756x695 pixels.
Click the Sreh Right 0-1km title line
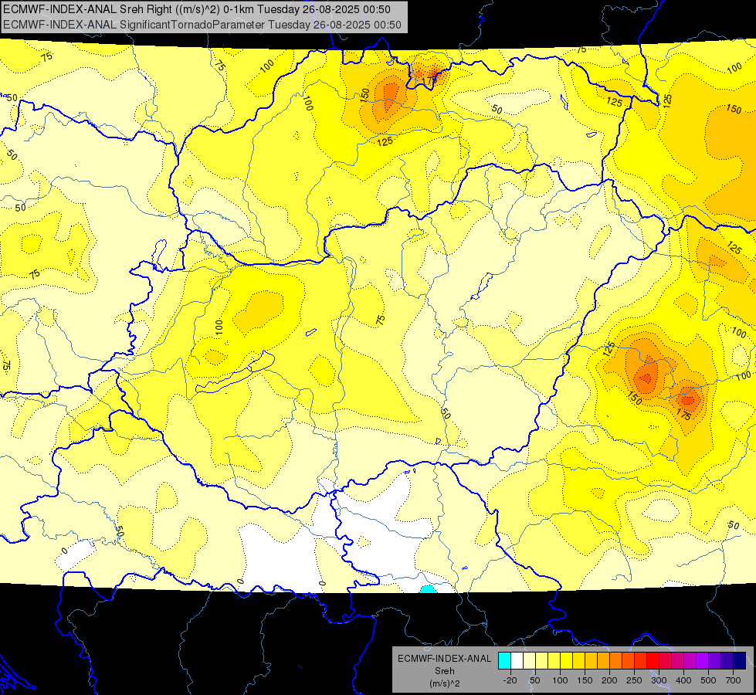(197, 9)
